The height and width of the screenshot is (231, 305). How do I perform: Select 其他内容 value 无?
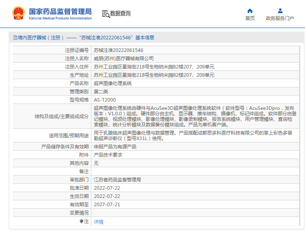(96, 163)
